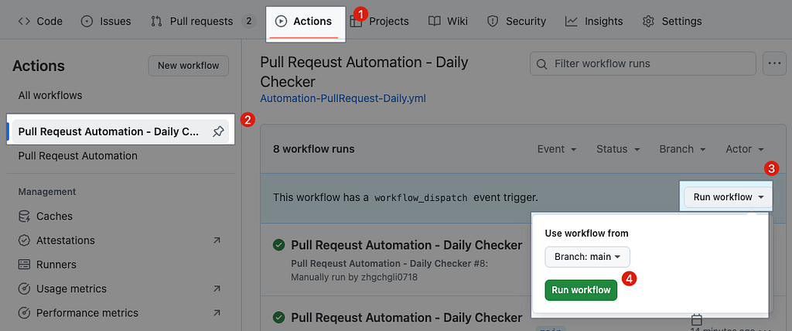
Task: Click the Usage metrics pulse icon
Action: pyautogui.click(x=24, y=288)
